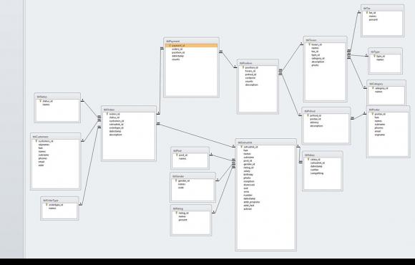Click the key icon beside sotrudnik_id in tblSotrudnik
Screen dimensions: 415x265
coord(241,147)
